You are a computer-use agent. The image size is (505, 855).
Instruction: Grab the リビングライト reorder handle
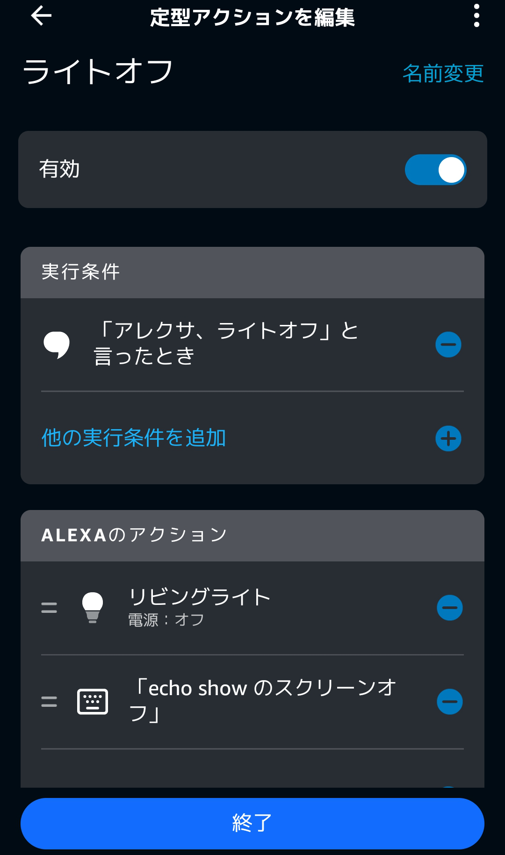tap(49, 608)
